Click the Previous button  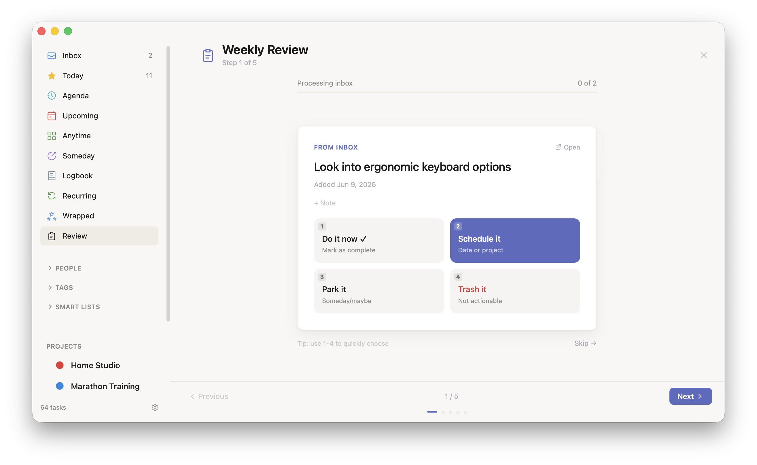click(x=209, y=396)
